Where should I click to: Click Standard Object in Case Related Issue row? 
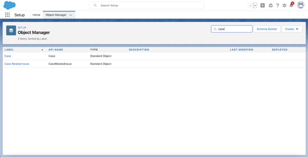101,64
